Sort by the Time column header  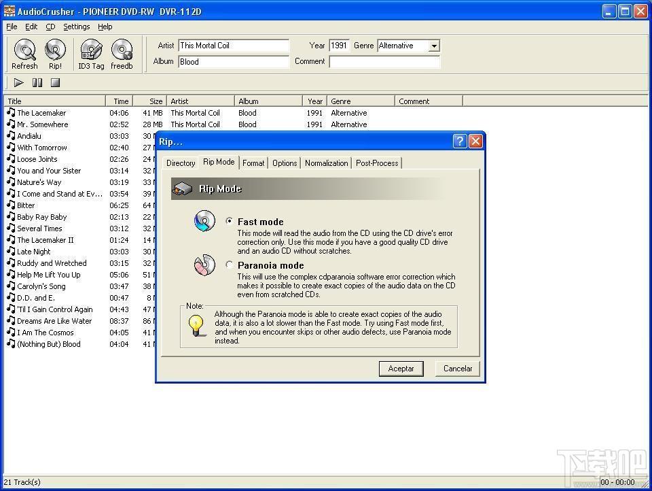(119, 101)
